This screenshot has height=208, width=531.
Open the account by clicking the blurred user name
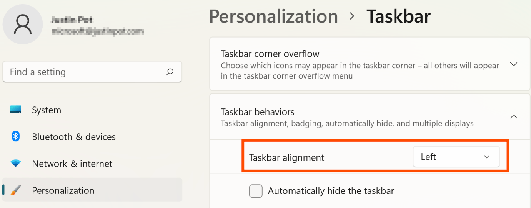(72, 19)
